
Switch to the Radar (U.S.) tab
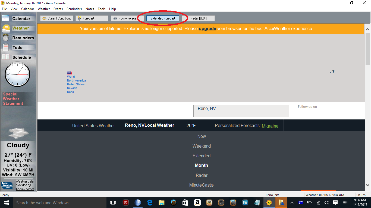[x=199, y=18]
